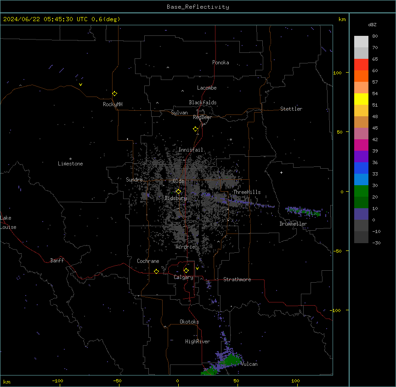Screen dimensions: 396x387
Task: Click the Sylvan label
Action: coord(179,113)
